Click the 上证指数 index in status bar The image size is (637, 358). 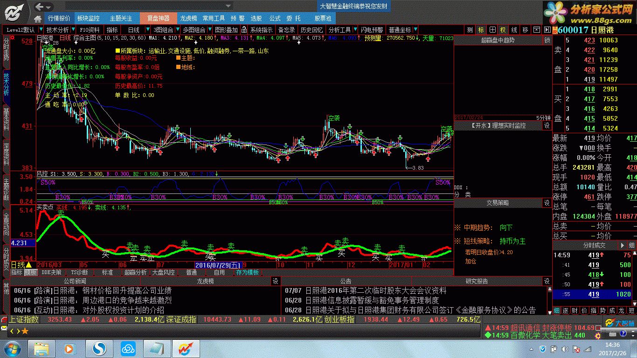coord(23,320)
